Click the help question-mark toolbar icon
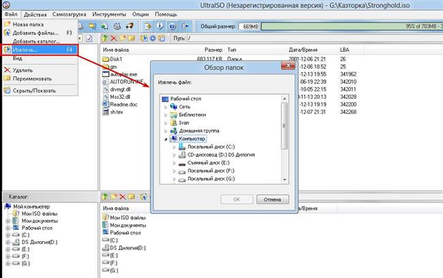This screenshot has height=278, width=443. (x=172, y=27)
